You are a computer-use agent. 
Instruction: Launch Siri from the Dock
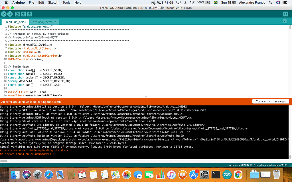coord(27,175)
